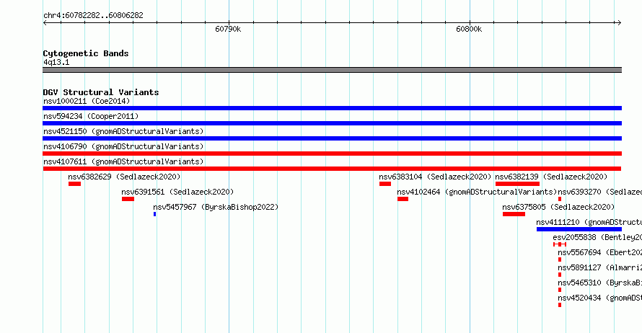
Task: Click the nsv4521150 (gnomADStructuralVariants) label
Action: (x=123, y=131)
